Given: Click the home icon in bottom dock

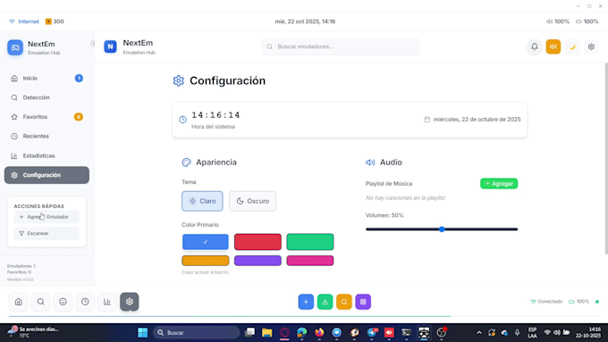Looking at the screenshot, I should tap(19, 302).
